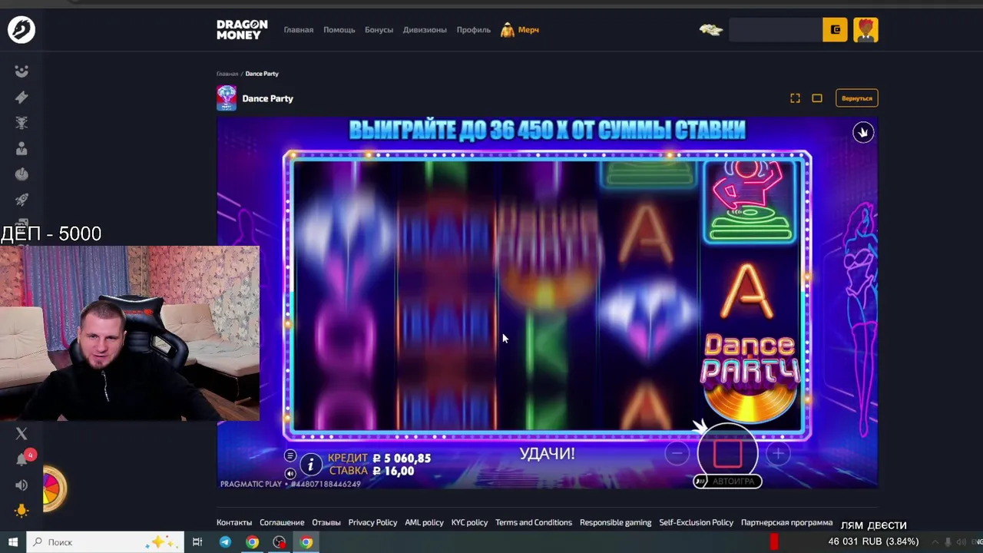Open the game info 'i' button
This screenshot has height=553, width=983.
310,465
